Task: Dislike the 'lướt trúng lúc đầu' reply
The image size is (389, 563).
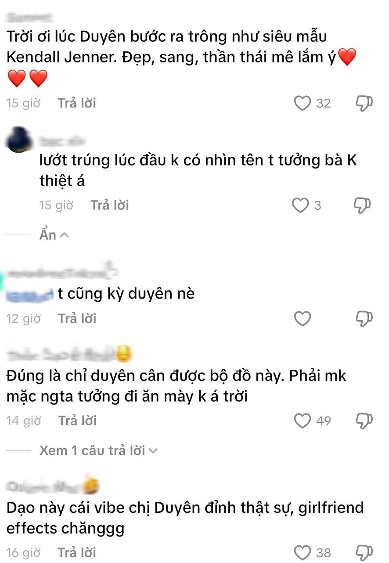Action: [x=363, y=205]
